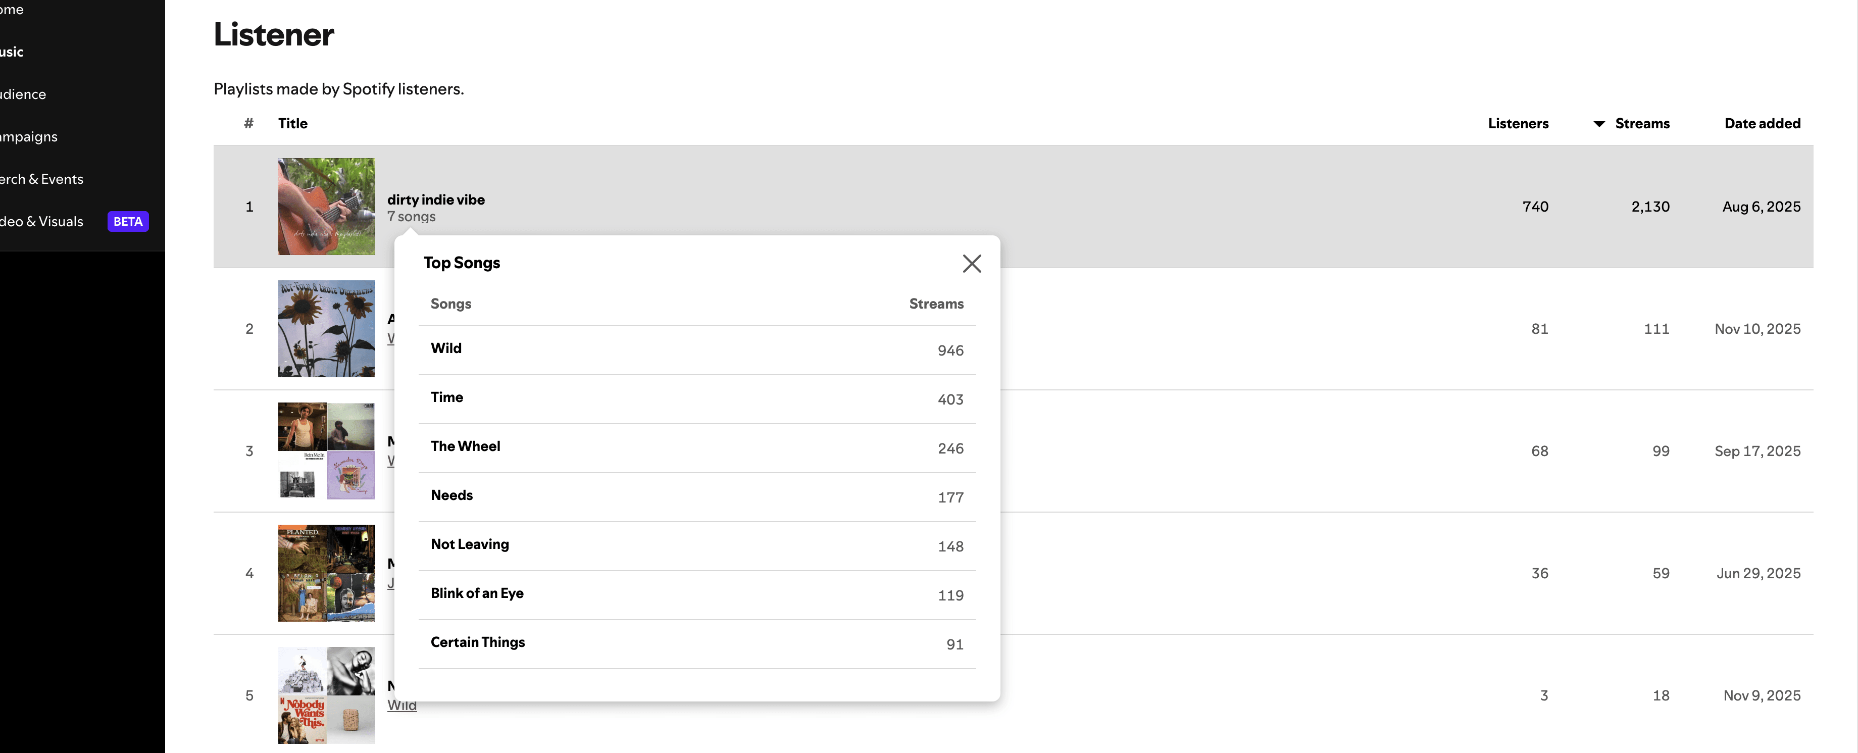The height and width of the screenshot is (753, 1858).
Task: Select Blink of an Eye song row
Action: click(x=697, y=595)
